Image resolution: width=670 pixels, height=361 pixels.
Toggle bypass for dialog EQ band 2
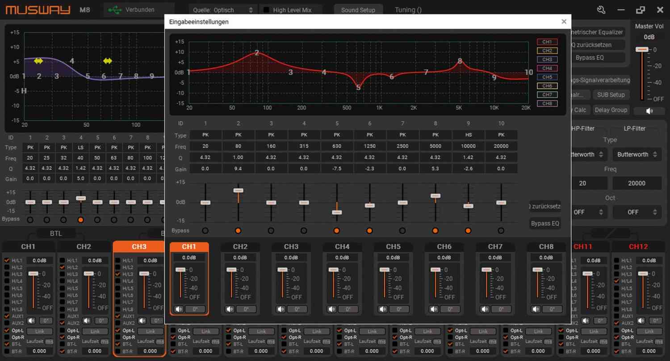tap(238, 230)
